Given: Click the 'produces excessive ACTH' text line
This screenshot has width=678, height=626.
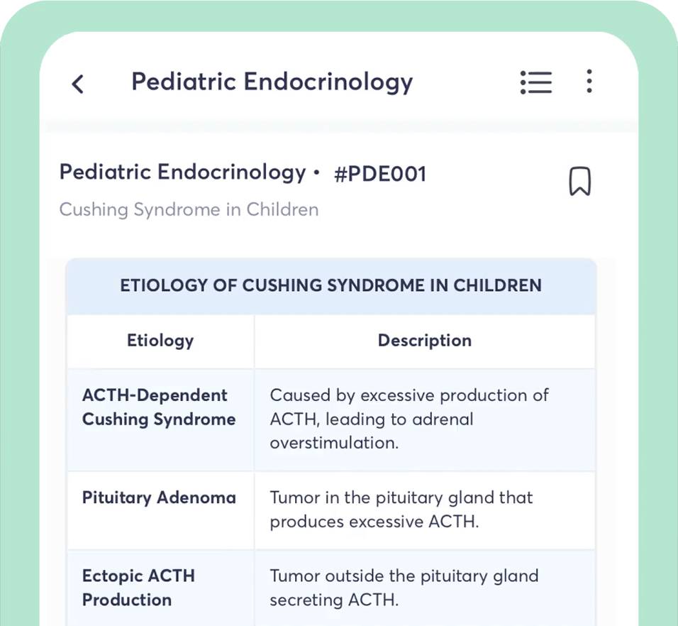Looking at the screenshot, I should pos(374,522).
